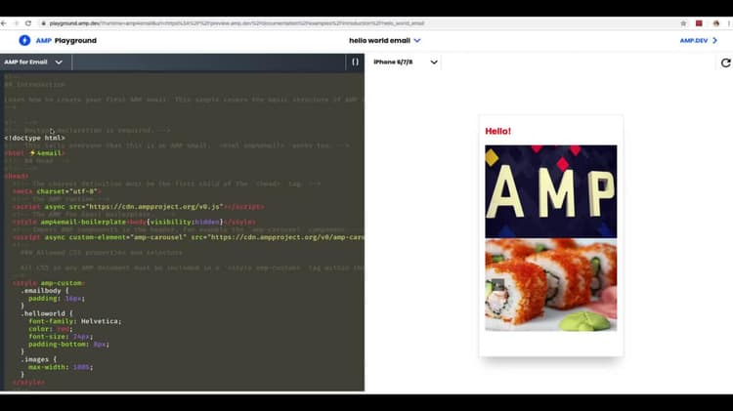Open the browser profile avatar
Viewport: 733px width, 411px height.
716,23
